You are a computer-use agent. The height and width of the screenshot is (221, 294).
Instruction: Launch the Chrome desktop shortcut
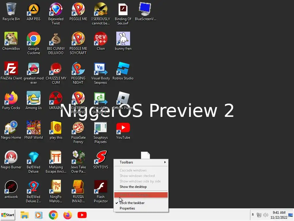click(34, 43)
